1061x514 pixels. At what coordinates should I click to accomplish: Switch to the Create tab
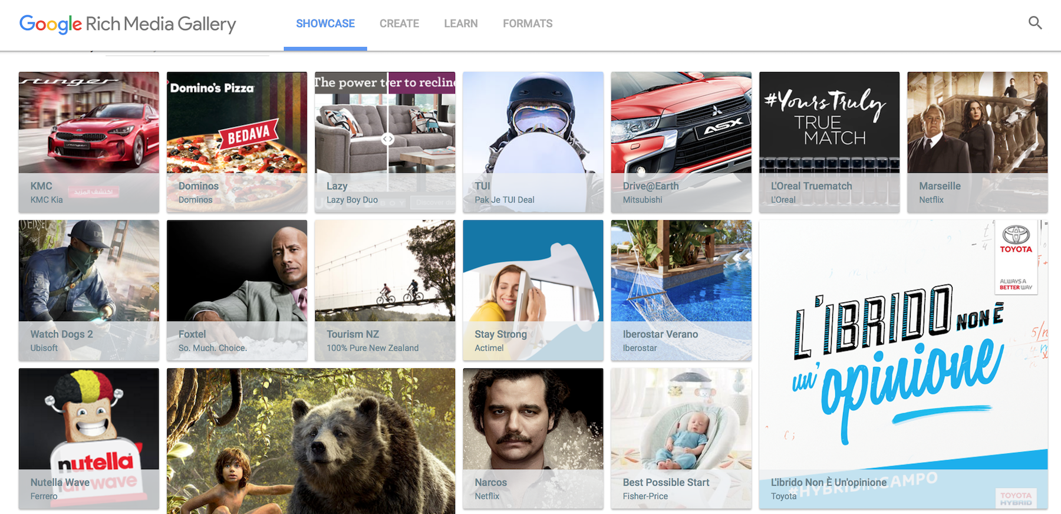coord(399,24)
